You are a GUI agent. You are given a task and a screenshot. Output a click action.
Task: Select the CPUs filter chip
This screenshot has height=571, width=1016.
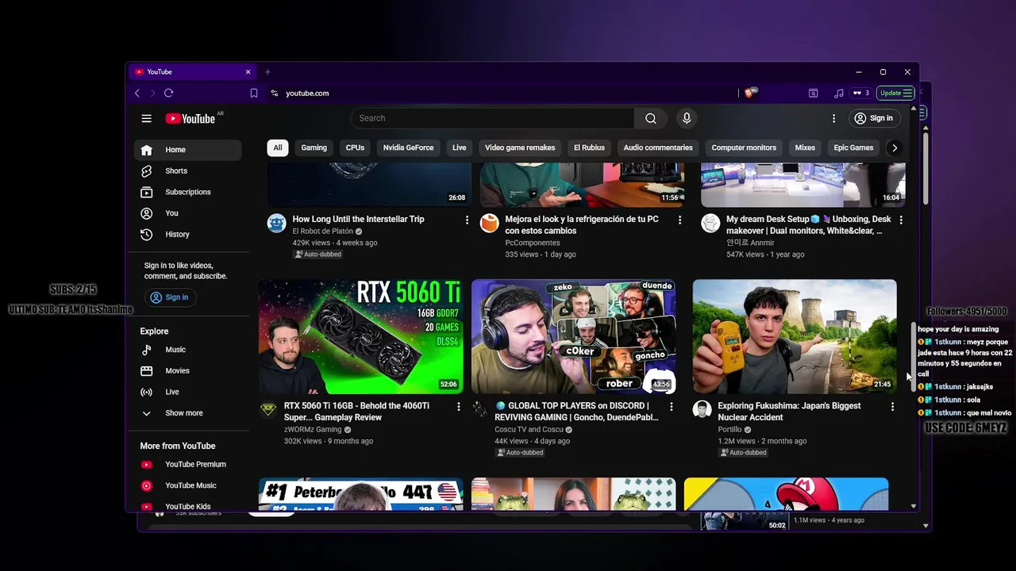coord(355,148)
